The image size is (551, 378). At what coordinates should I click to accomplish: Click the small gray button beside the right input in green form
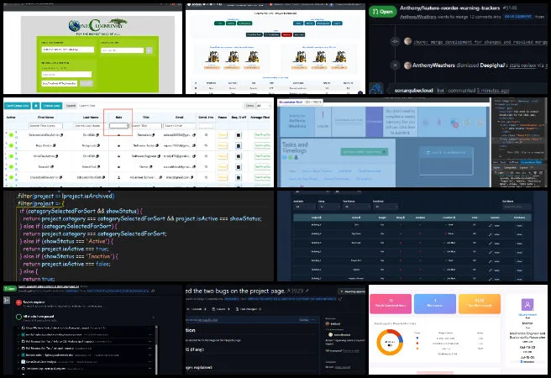pos(150,50)
